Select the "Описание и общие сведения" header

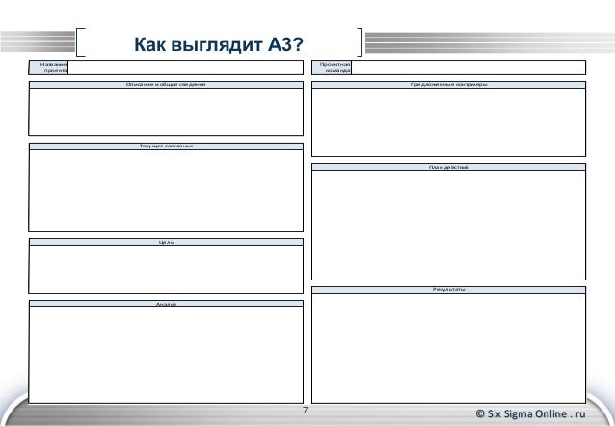(x=166, y=85)
